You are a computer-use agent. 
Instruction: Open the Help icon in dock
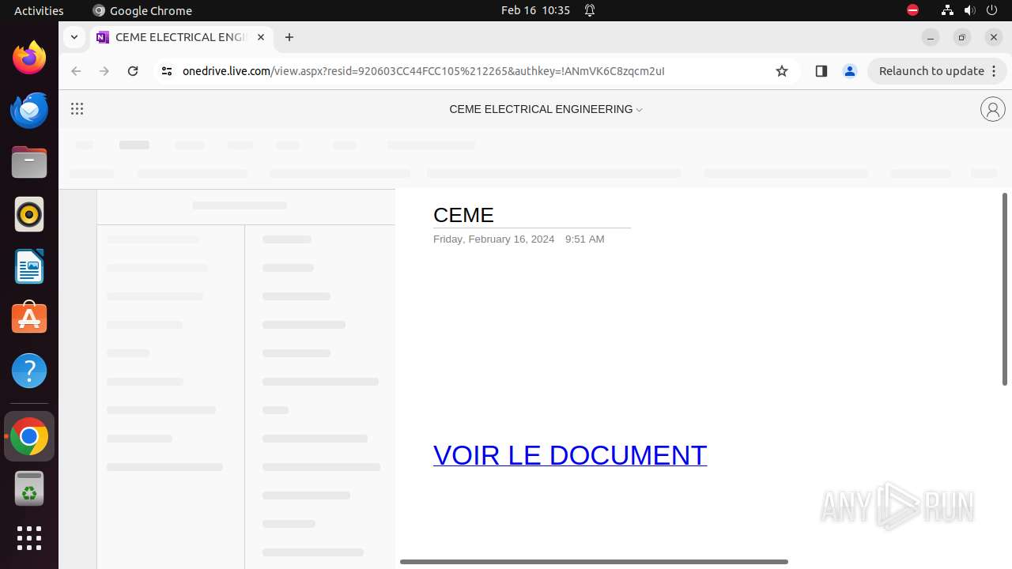pos(29,371)
